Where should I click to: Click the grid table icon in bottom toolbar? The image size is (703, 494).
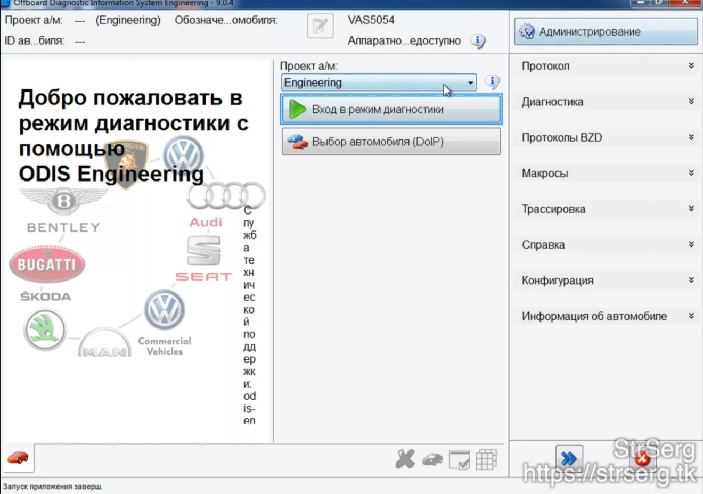pyautogui.click(x=486, y=459)
